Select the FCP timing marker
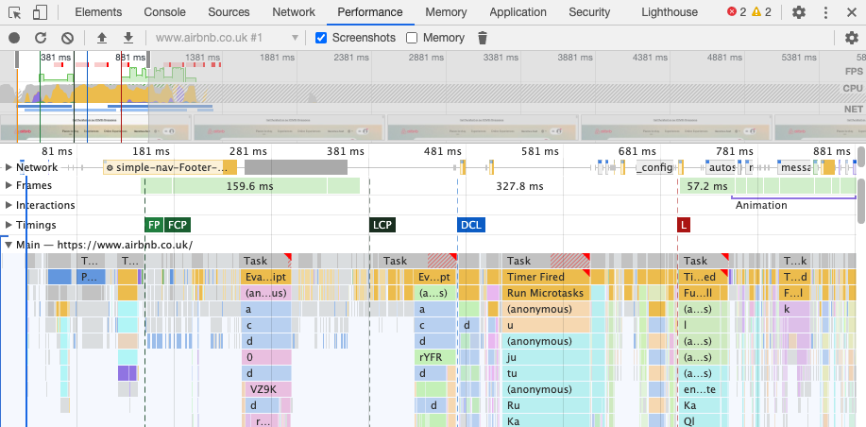866x427 pixels. 178,225
